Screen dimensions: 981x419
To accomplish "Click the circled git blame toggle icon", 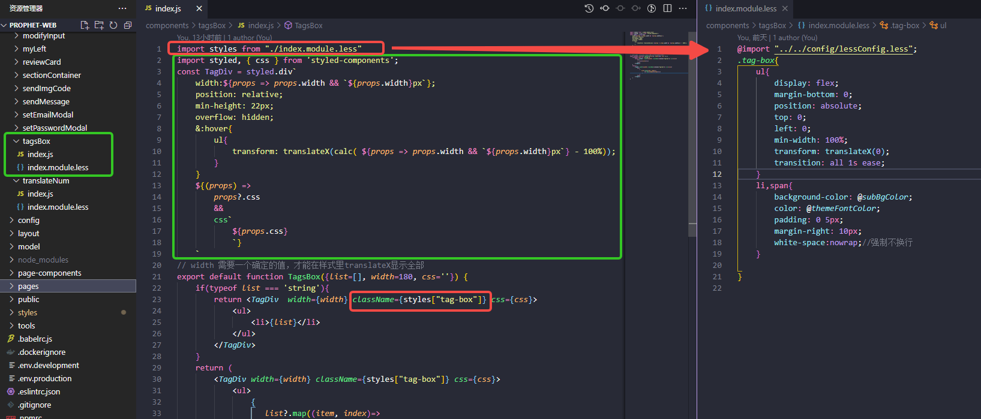I will click(652, 8).
